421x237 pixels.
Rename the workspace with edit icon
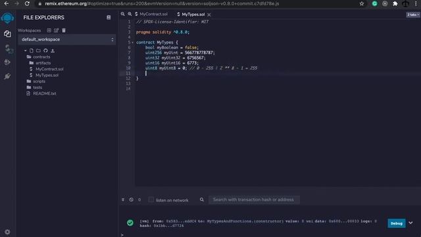tap(56, 30)
